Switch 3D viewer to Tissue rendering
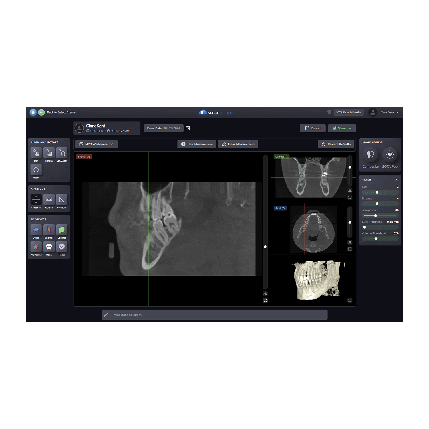 click(x=62, y=247)
